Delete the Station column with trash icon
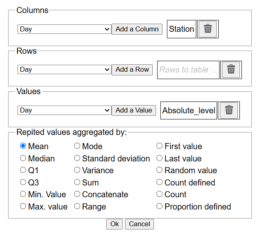The image size is (259, 236). coord(208,29)
